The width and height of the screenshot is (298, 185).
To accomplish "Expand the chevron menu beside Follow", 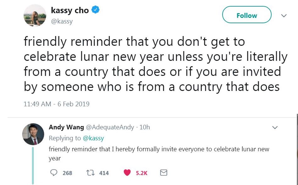I will (284, 16).
